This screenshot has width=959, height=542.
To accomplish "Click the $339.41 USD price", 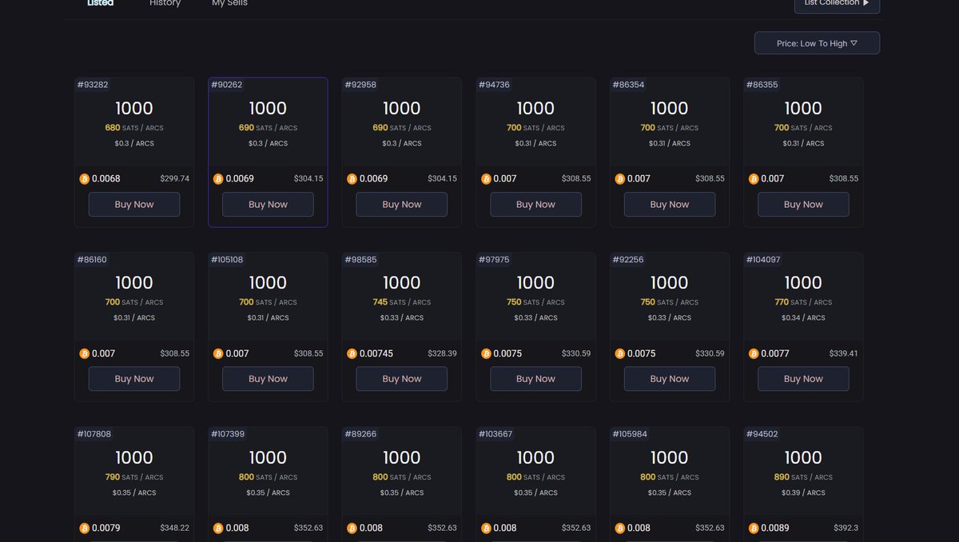I will (x=844, y=353).
